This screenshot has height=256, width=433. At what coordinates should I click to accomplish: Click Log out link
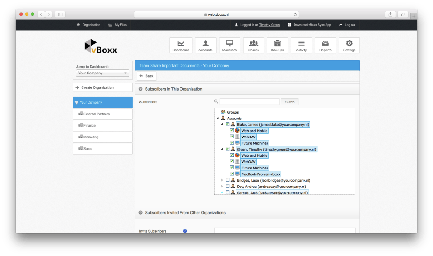pos(347,25)
